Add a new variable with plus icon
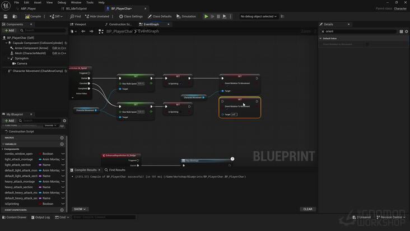Screen dimensions: 410x231 pos(62,144)
